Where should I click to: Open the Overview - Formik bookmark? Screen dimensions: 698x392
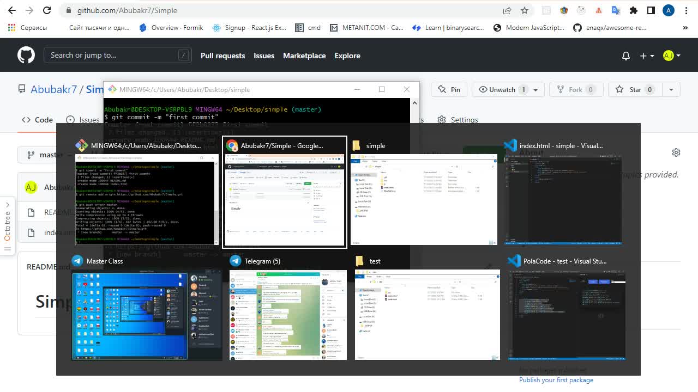(x=171, y=27)
